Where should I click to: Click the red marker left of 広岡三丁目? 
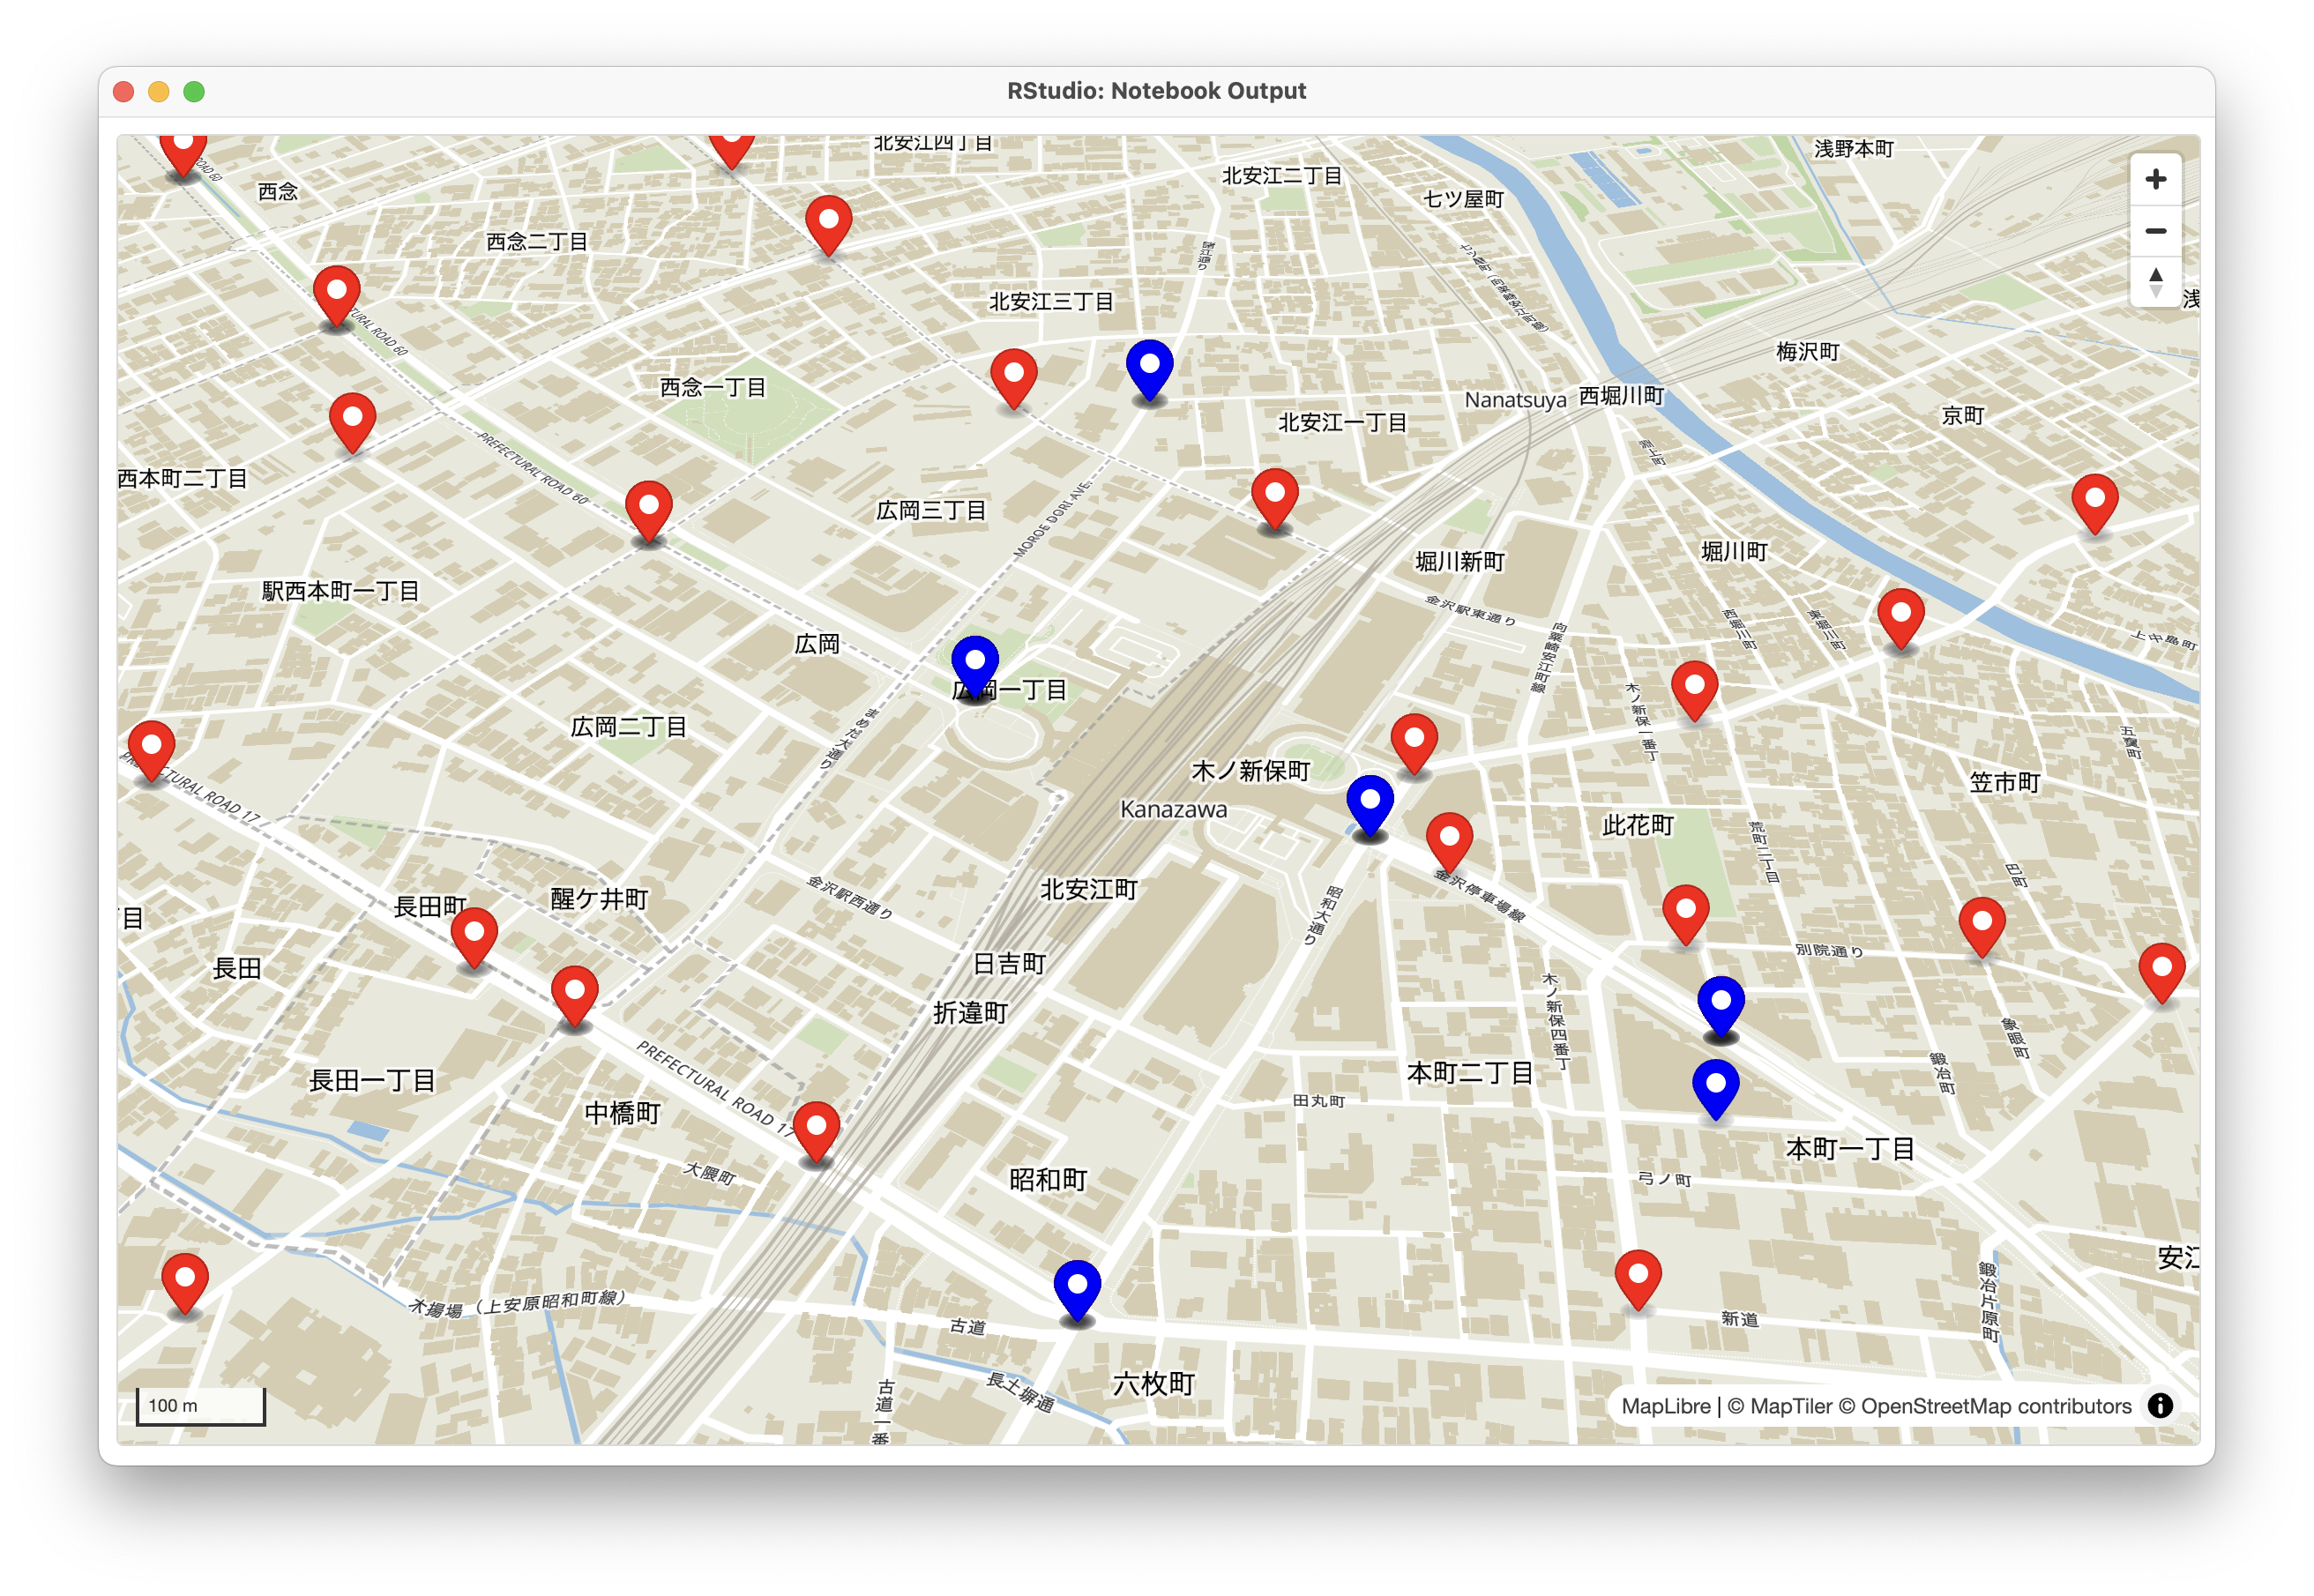pos(648,511)
